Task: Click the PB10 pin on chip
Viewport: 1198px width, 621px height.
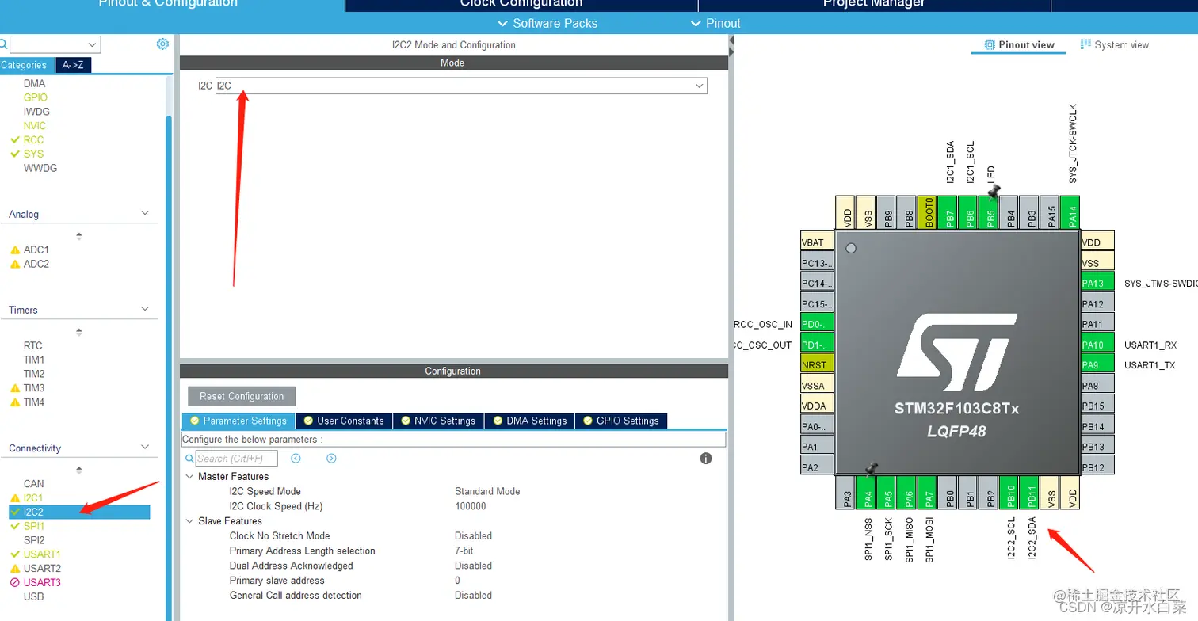Action: pyautogui.click(x=1008, y=493)
